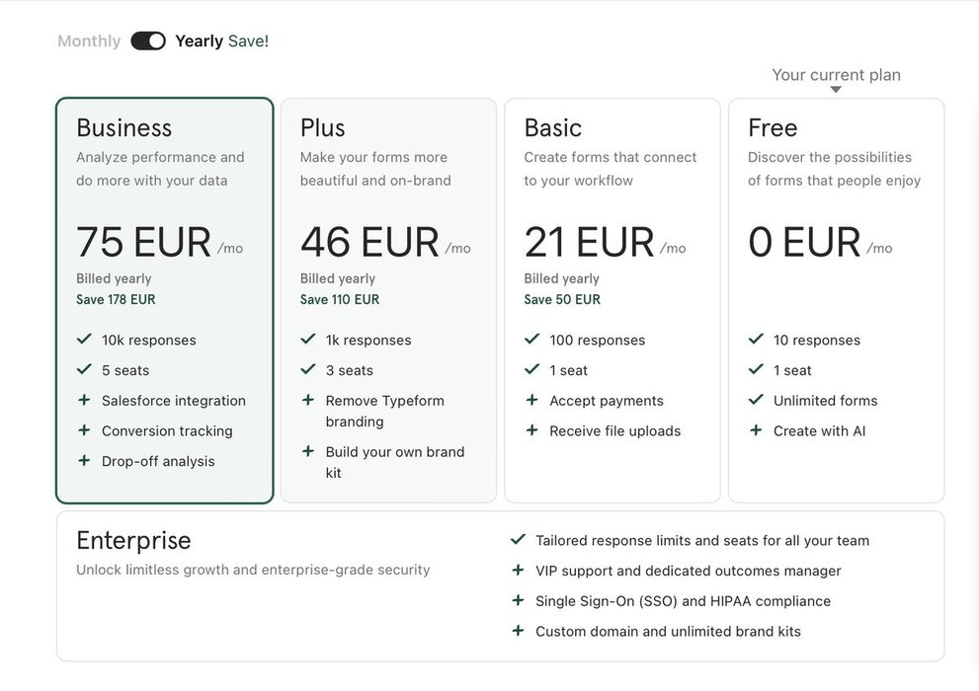
Task: Click plus icon beside Custom domain feature
Action: pyautogui.click(x=518, y=631)
